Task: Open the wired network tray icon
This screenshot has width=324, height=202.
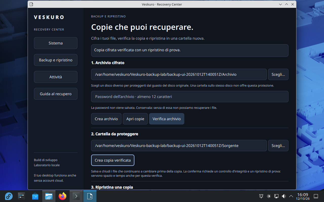Action: click(276, 196)
